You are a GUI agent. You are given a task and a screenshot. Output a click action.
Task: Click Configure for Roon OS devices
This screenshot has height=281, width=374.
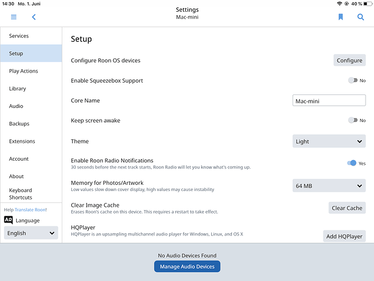[349, 60]
